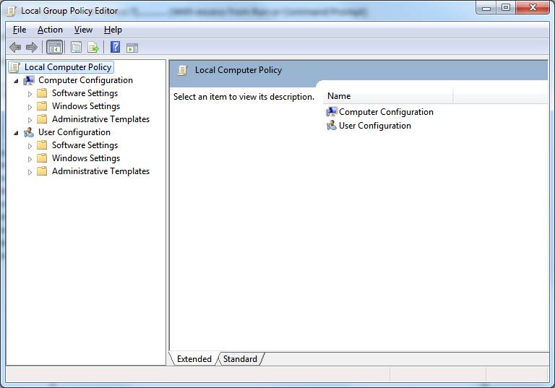555x388 pixels.
Task: Expand Administrative Templates under Computer Configuration
Action: click(30, 120)
